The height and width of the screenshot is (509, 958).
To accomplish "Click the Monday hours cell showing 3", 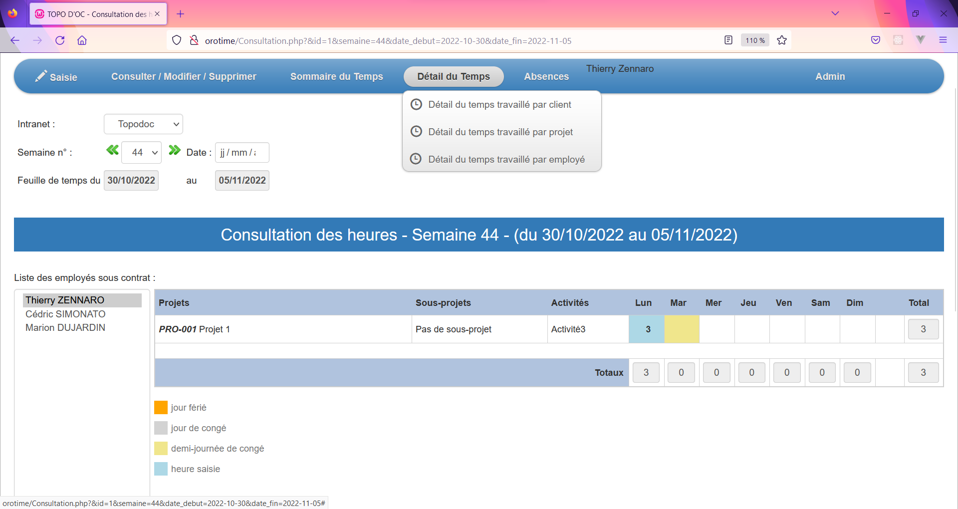I will pos(647,329).
